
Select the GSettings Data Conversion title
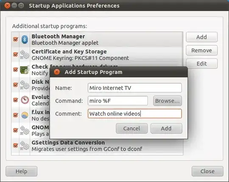pos(68,143)
